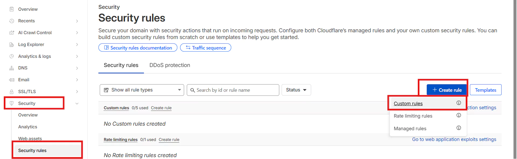Click info icon beside Rate limiting rules
Screen dimensions: 517x159
pos(459,115)
